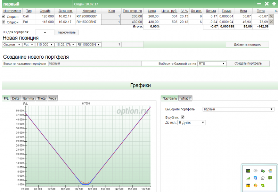Click the quantity field in Put row
Image resolution: width=278 pixels, height=192 pixels.
(111, 22)
